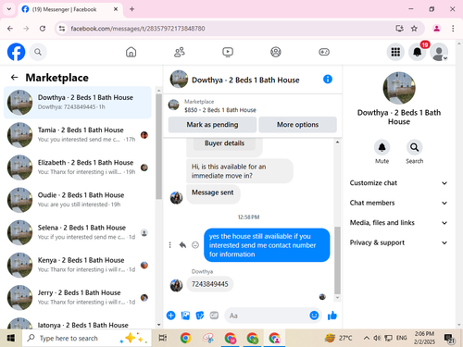Screen dimensions: 463x347
Task: Open Oudie conversation in list
Action: (x=78, y=200)
